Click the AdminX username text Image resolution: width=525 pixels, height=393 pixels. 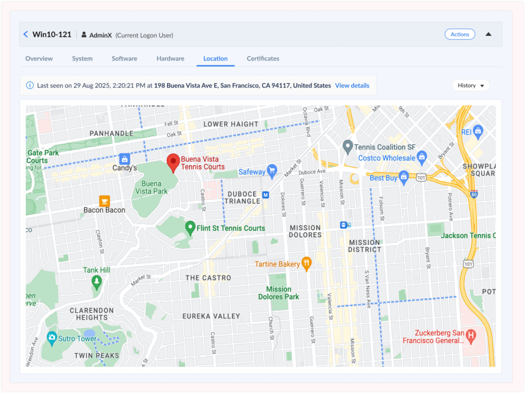[100, 35]
